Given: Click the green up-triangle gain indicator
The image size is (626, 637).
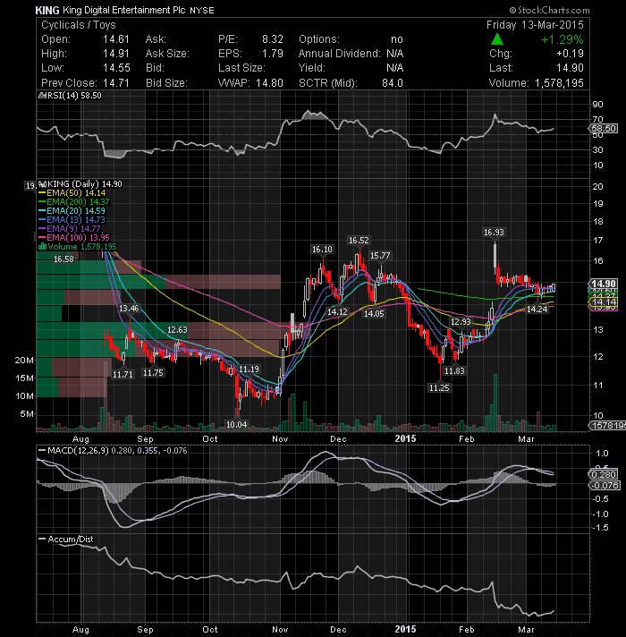Looking at the screenshot, I should tap(497, 39).
